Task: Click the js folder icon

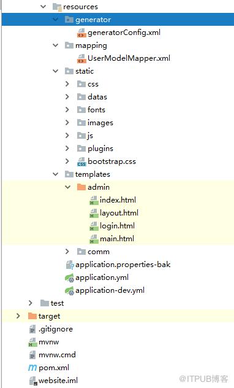Action: [81, 135]
